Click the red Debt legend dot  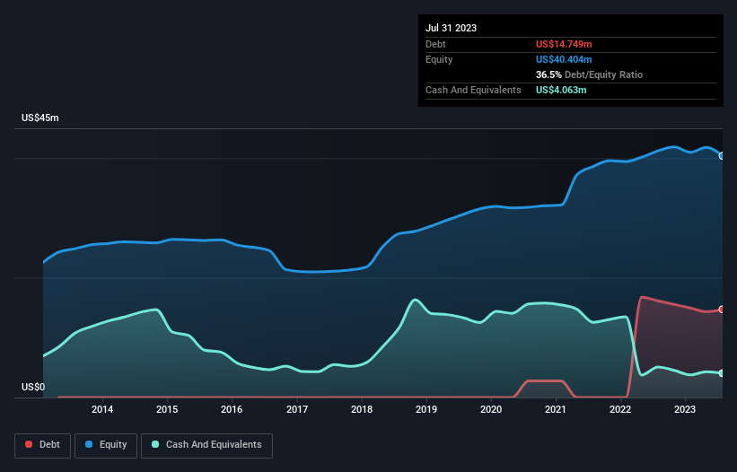29,444
